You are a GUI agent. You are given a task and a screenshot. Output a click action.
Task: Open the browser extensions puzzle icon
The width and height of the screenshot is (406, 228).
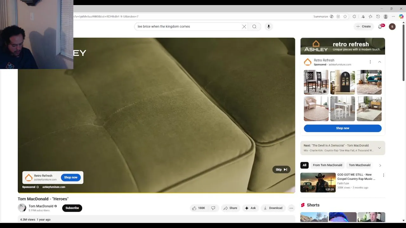354,16
